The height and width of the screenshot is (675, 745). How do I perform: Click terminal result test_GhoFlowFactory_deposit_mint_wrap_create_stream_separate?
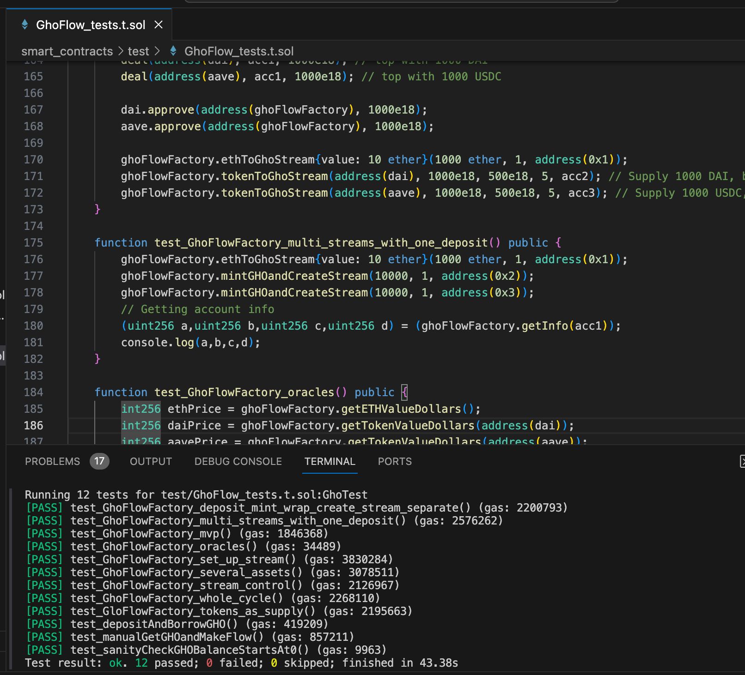(296, 508)
